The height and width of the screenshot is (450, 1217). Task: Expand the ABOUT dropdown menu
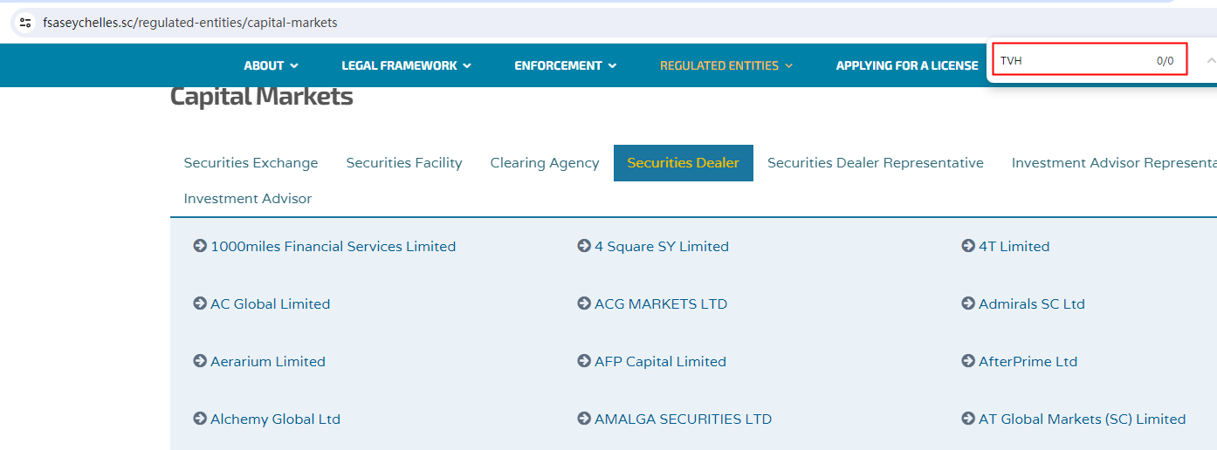(271, 65)
